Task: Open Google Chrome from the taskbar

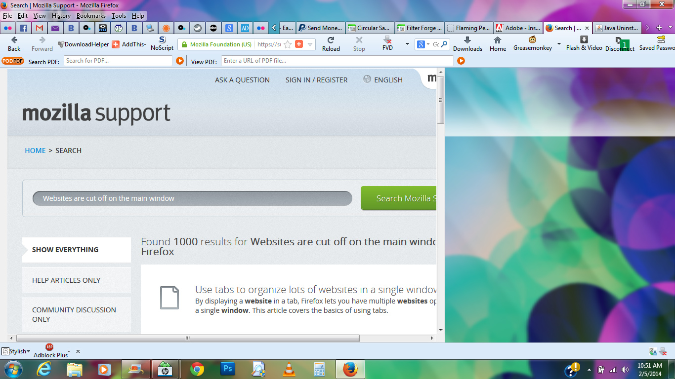Action: (x=197, y=369)
